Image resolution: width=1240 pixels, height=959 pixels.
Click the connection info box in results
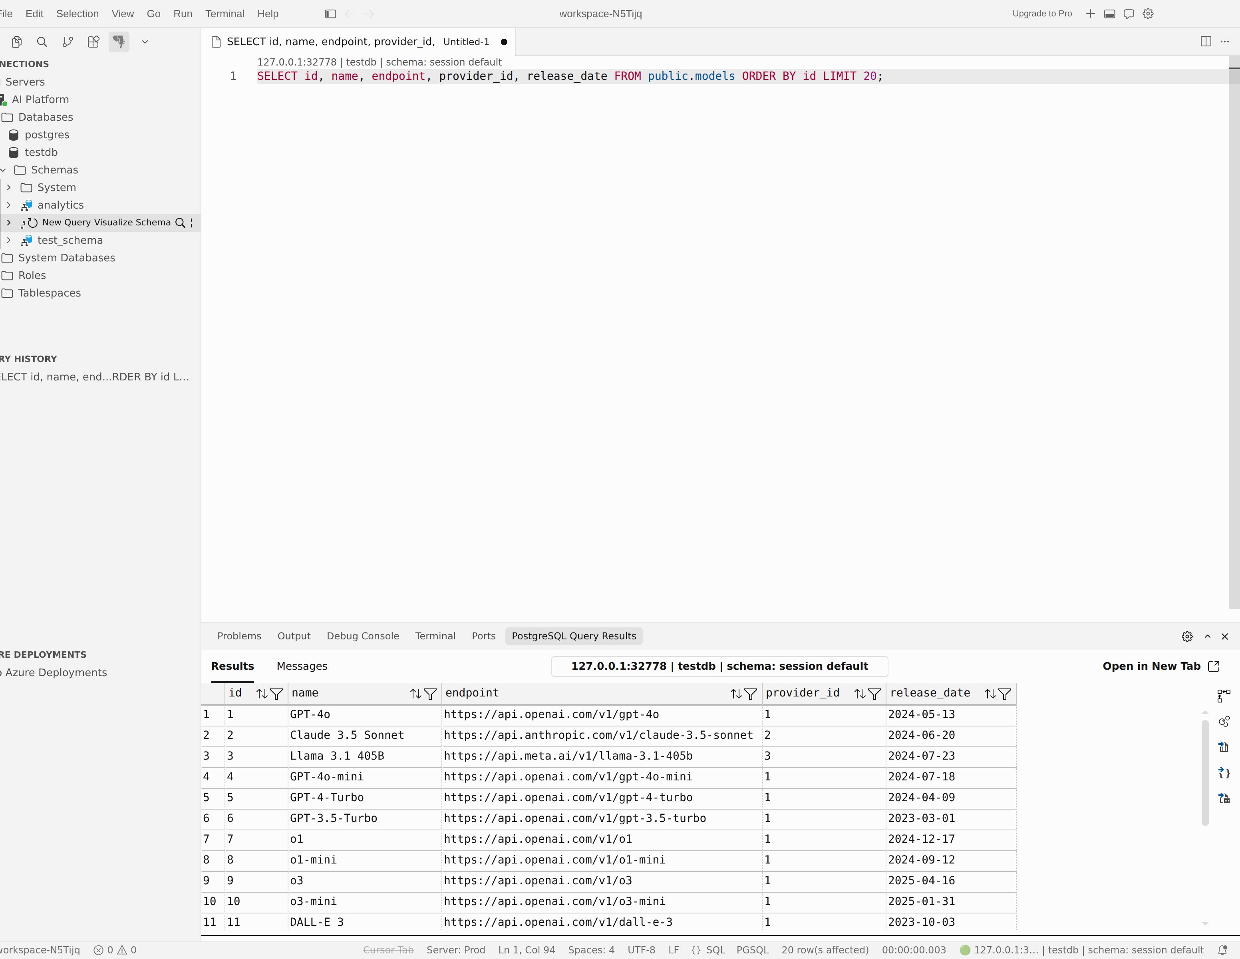coord(719,666)
